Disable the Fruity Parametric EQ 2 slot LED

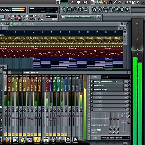[125, 82]
